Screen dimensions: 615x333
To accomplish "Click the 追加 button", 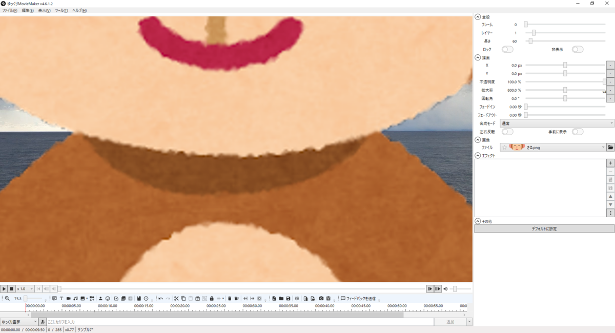I will tap(450, 322).
